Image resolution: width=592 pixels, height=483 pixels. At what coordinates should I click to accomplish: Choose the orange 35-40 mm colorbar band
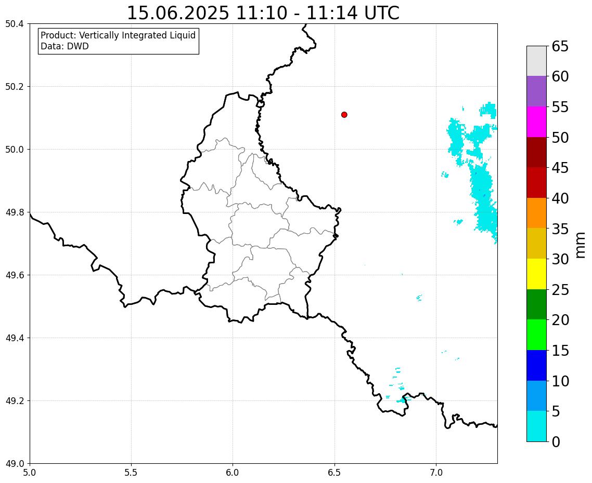536,213
